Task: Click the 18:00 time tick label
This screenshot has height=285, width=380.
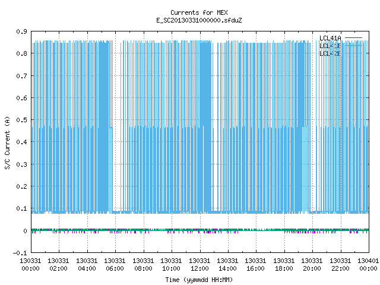Action: (x=284, y=268)
